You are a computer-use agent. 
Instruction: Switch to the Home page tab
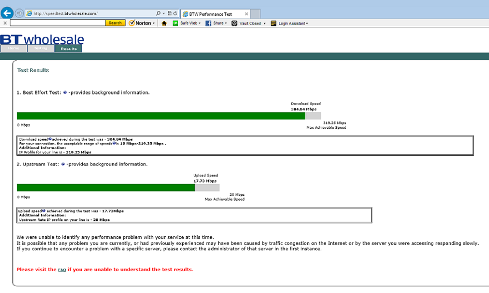click(14, 48)
